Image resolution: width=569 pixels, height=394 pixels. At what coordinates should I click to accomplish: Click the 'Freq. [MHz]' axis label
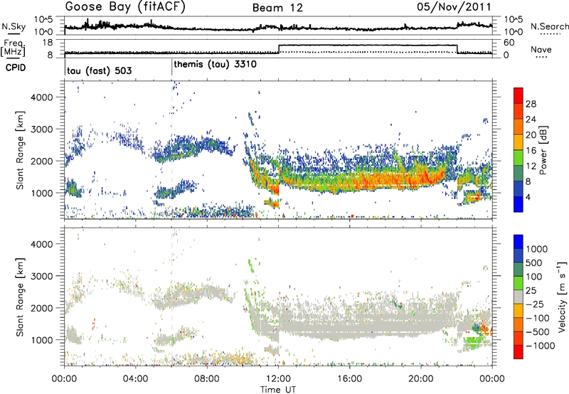13,48
